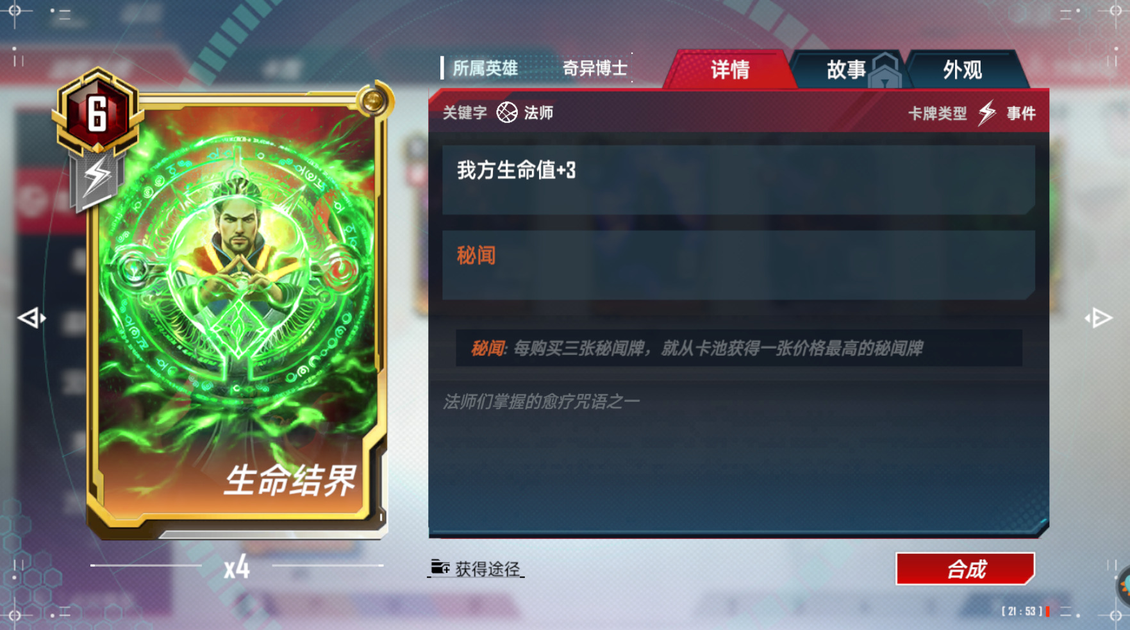Click the lightning banner badge on the card
1130x630 pixels.
[x=97, y=180]
